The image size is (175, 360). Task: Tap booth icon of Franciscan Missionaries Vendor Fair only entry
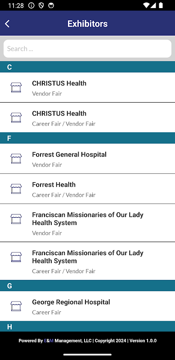pos(16,219)
